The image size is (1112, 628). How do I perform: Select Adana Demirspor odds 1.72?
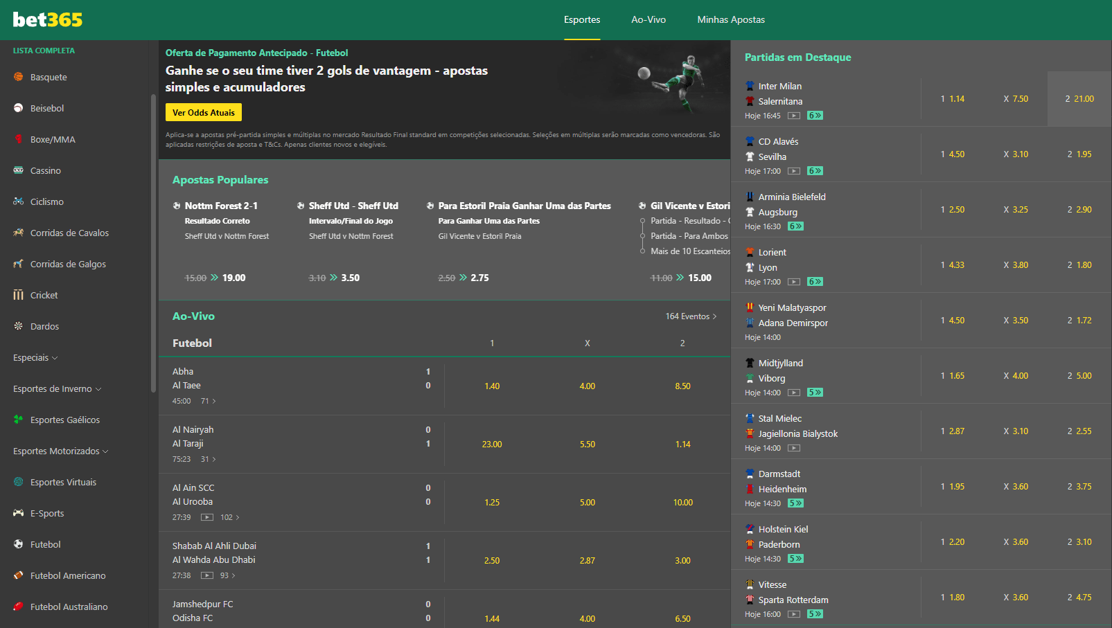[1079, 321]
